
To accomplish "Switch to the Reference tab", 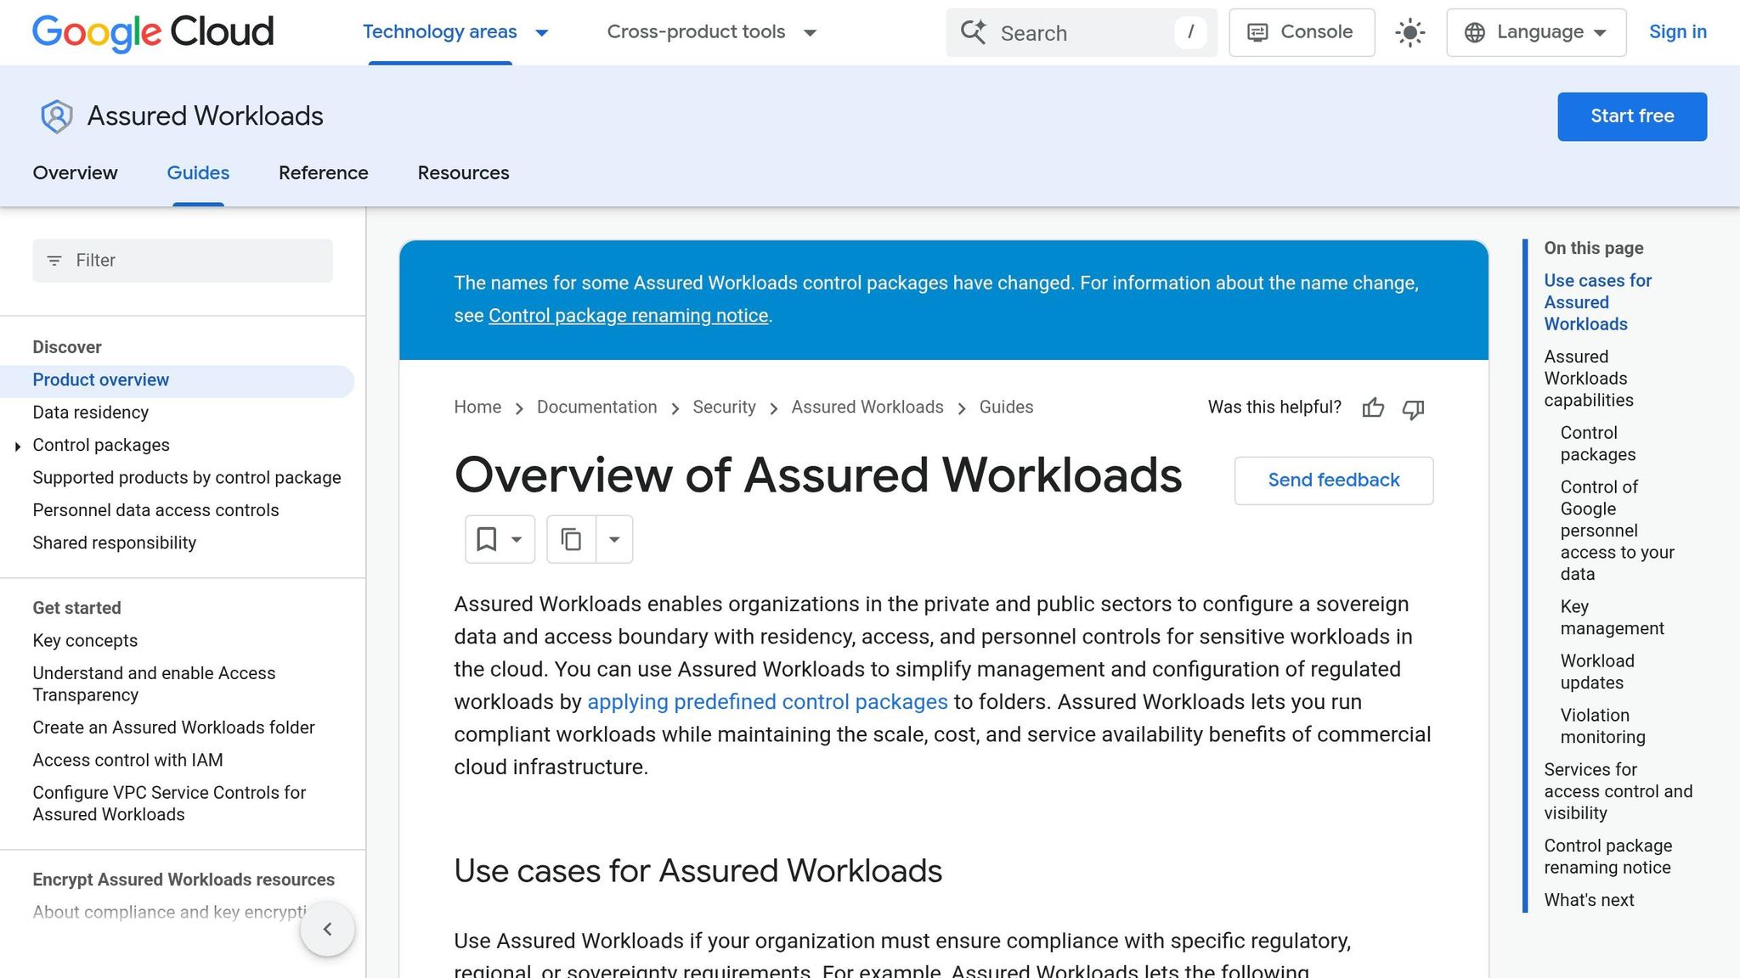I will 323,173.
